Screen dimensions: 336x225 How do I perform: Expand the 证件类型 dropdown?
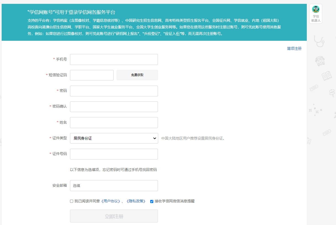pos(114,138)
